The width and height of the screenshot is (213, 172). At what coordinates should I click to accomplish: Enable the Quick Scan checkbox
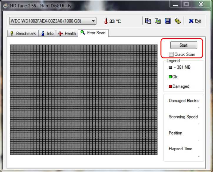[171, 54]
